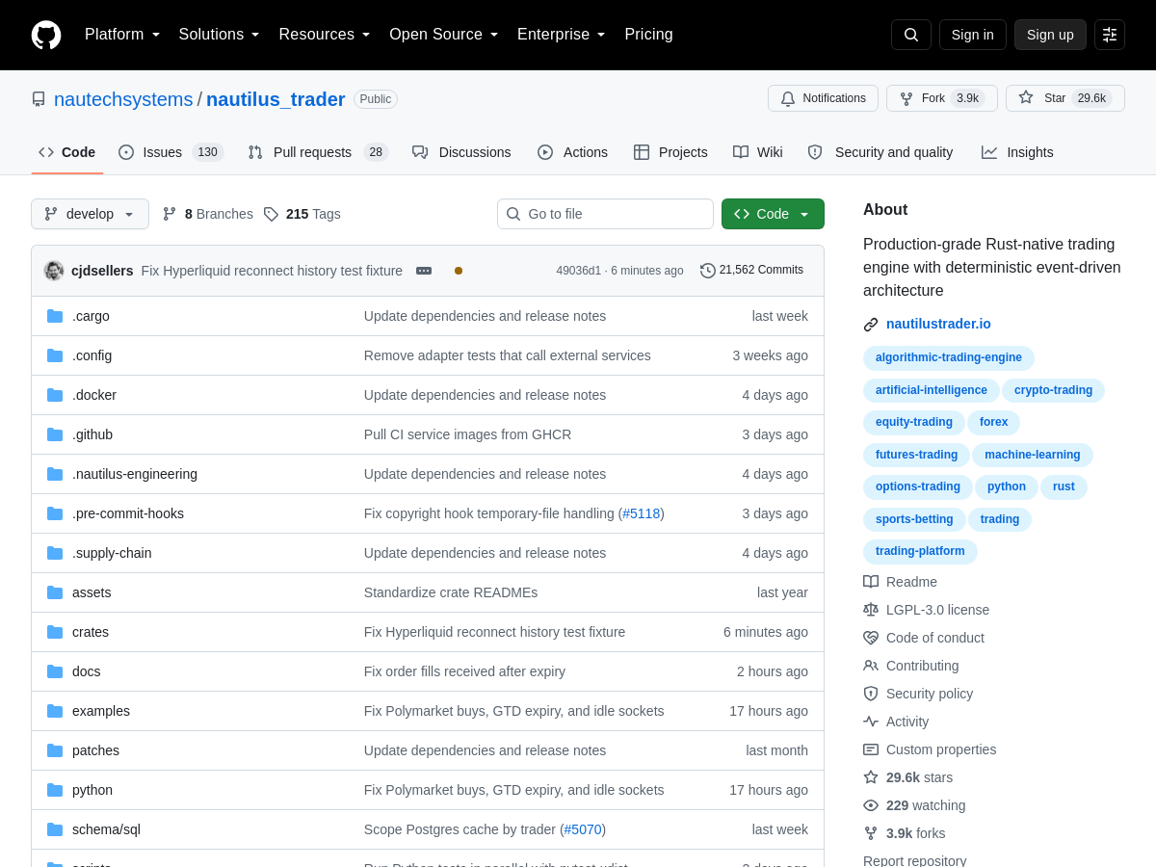Screen dimensions: 1156x867
Task: Click the Sign in button
Action: click(973, 35)
